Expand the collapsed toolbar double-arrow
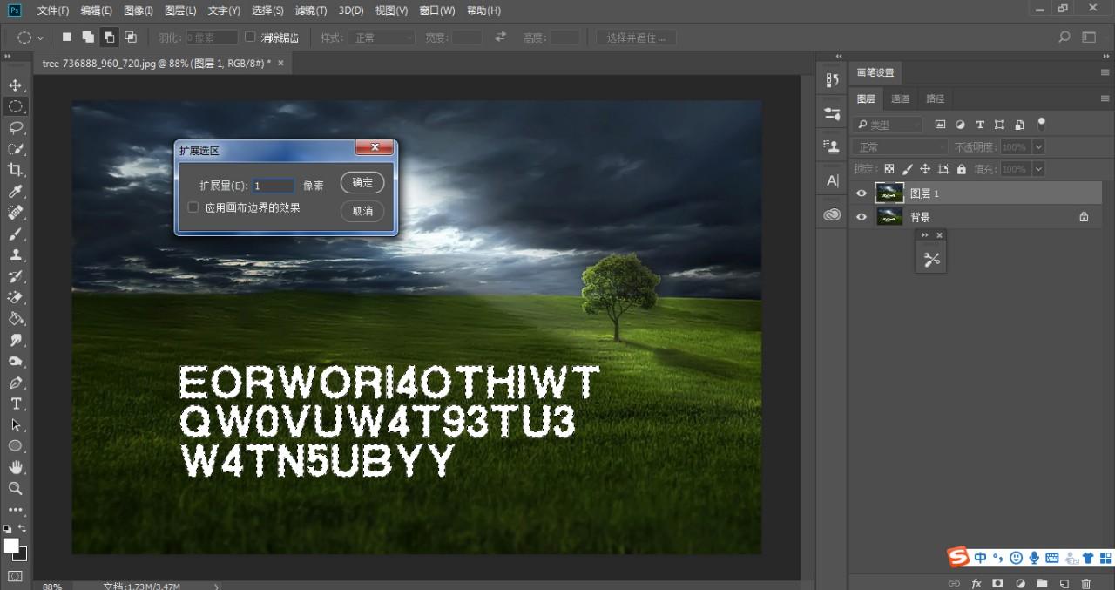1115x590 pixels. click(x=8, y=56)
